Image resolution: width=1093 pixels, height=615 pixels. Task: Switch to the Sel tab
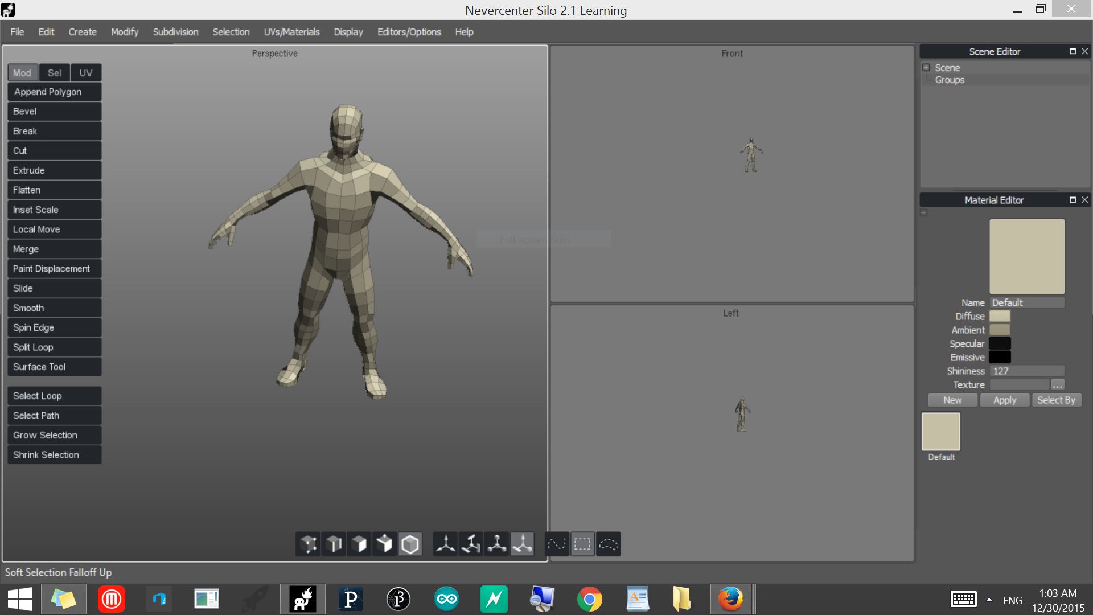click(x=55, y=73)
